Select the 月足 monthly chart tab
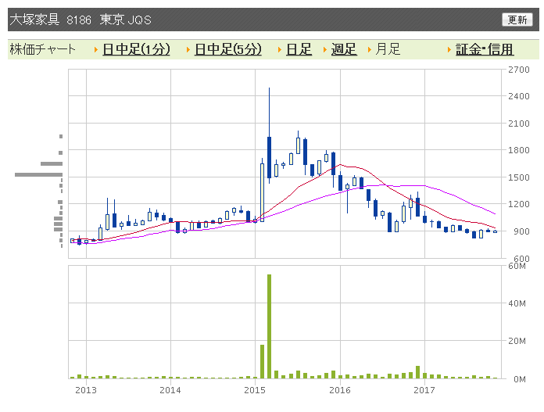The height and width of the screenshot is (412, 544). tap(388, 49)
